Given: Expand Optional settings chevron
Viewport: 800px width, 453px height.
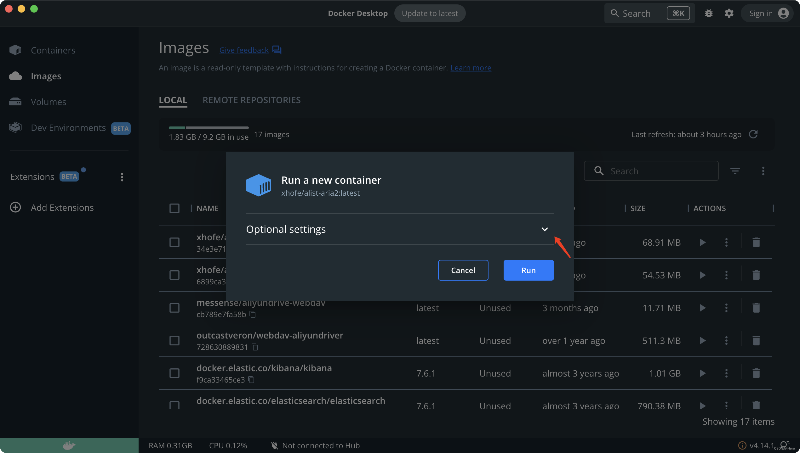Looking at the screenshot, I should point(545,229).
